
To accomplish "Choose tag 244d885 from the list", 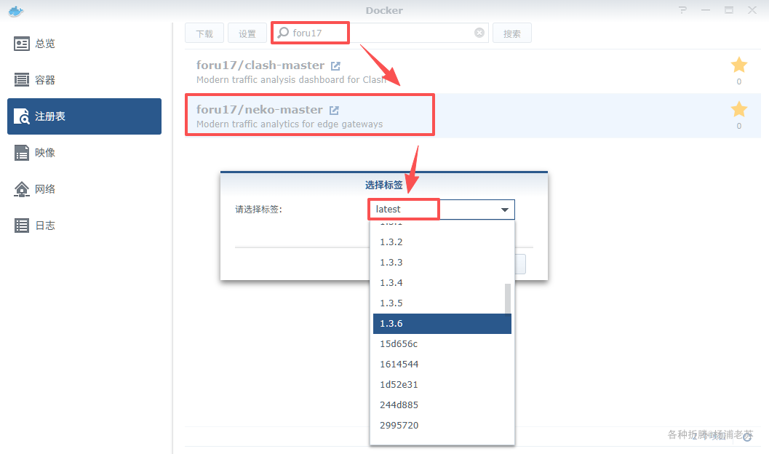I will [x=442, y=405].
